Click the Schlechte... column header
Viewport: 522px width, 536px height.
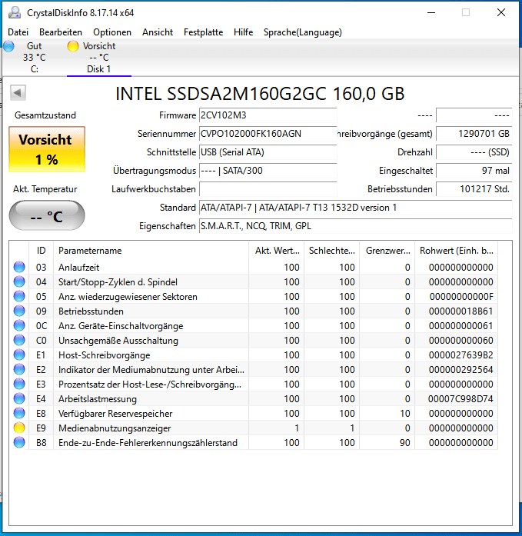tap(331, 251)
